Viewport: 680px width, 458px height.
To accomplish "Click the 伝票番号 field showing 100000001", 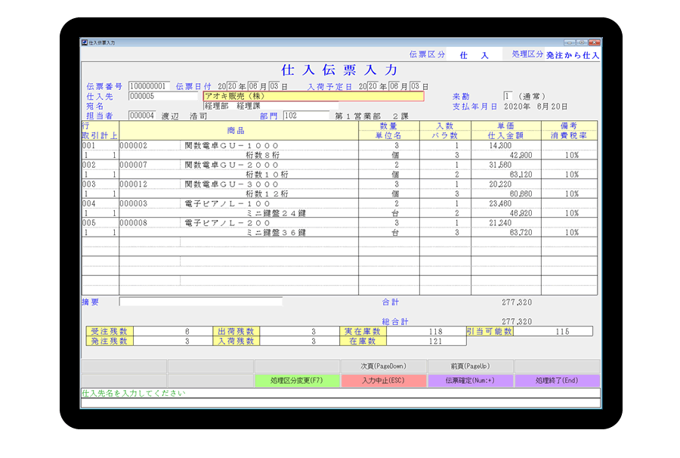I will 150,86.
